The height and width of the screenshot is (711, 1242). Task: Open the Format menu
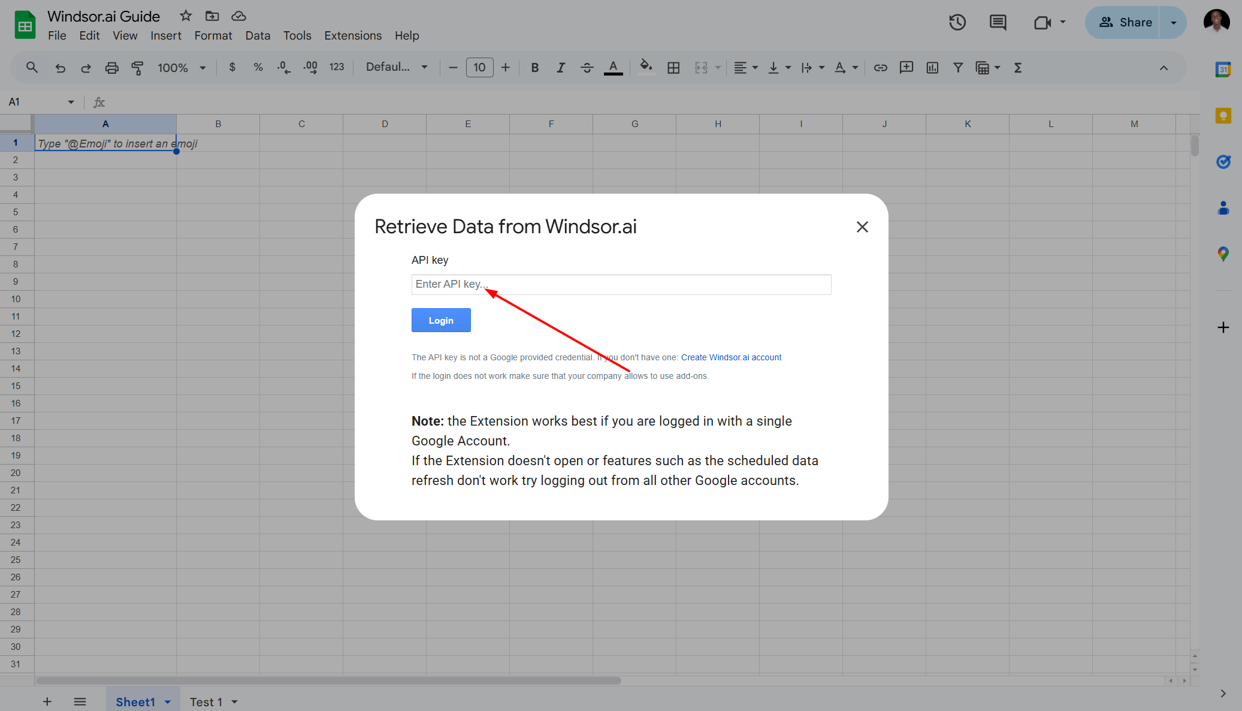(x=213, y=36)
